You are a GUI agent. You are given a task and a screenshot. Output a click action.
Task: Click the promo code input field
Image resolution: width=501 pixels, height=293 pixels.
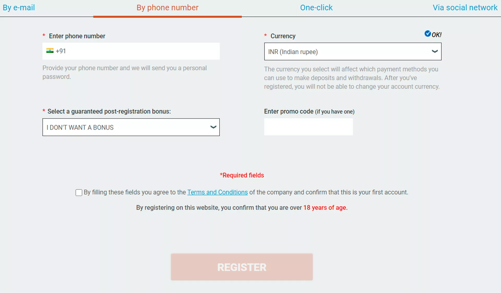coord(308,127)
